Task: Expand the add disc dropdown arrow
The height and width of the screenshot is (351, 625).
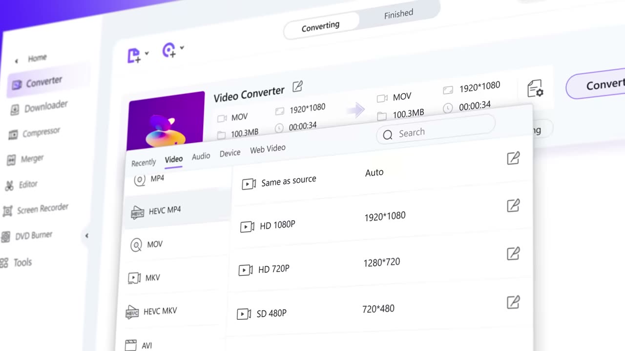Action: (182, 47)
